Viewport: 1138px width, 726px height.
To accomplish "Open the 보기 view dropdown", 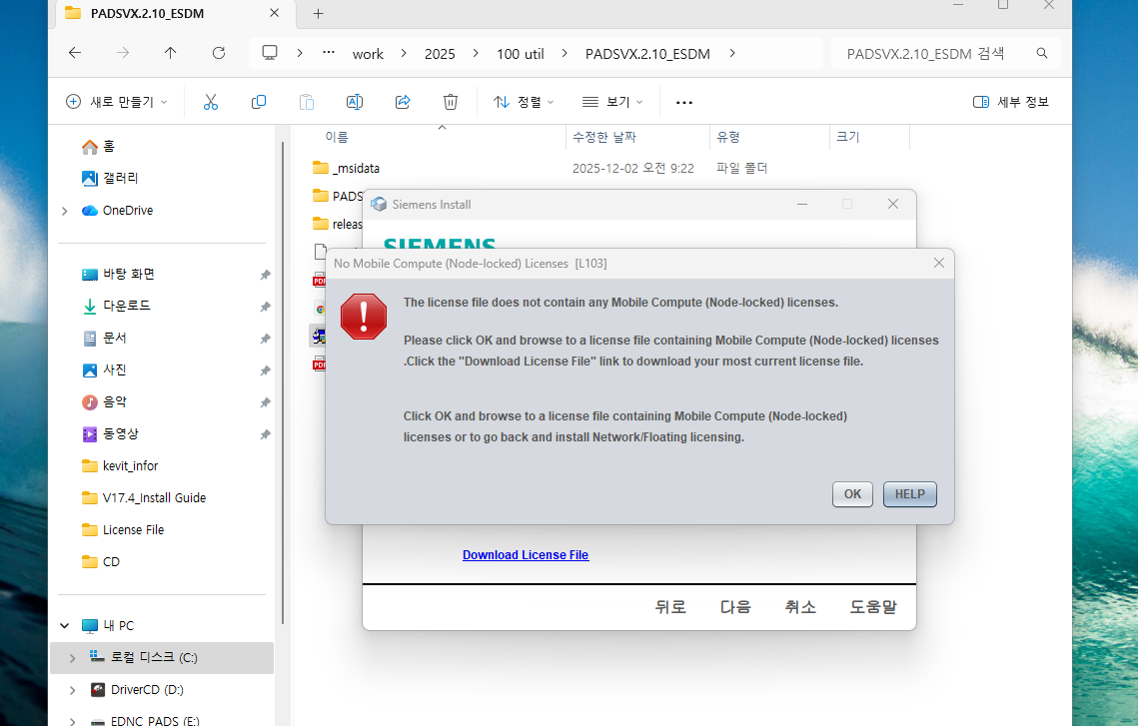I will click(612, 102).
